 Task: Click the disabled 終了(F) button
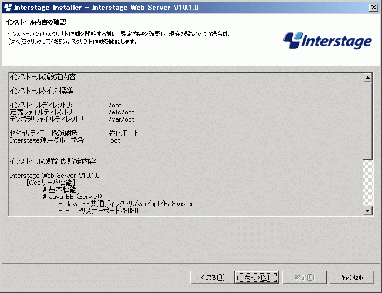click(x=305, y=277)
